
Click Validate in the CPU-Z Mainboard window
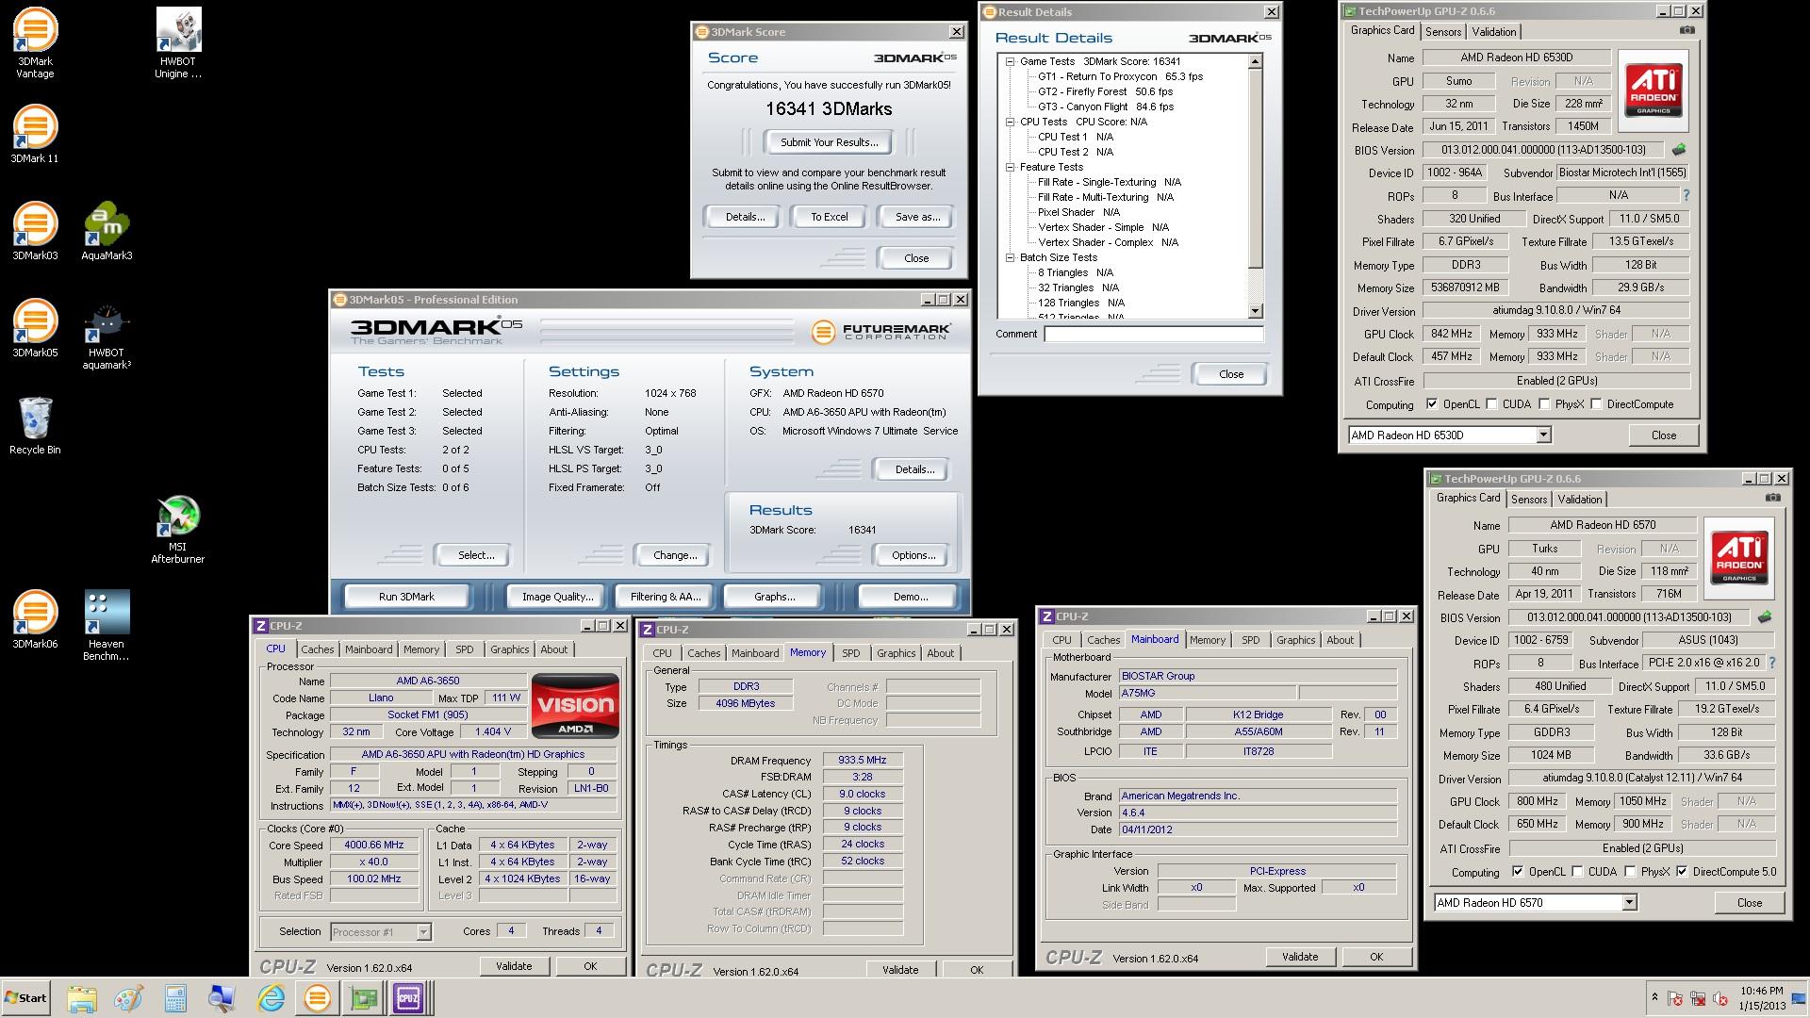pos(1300,957)
